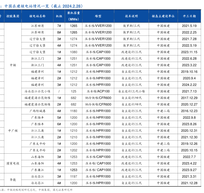Click the 广东廉江 station name
The width and height of the screenshot is (204, 193).
point(37,170)
